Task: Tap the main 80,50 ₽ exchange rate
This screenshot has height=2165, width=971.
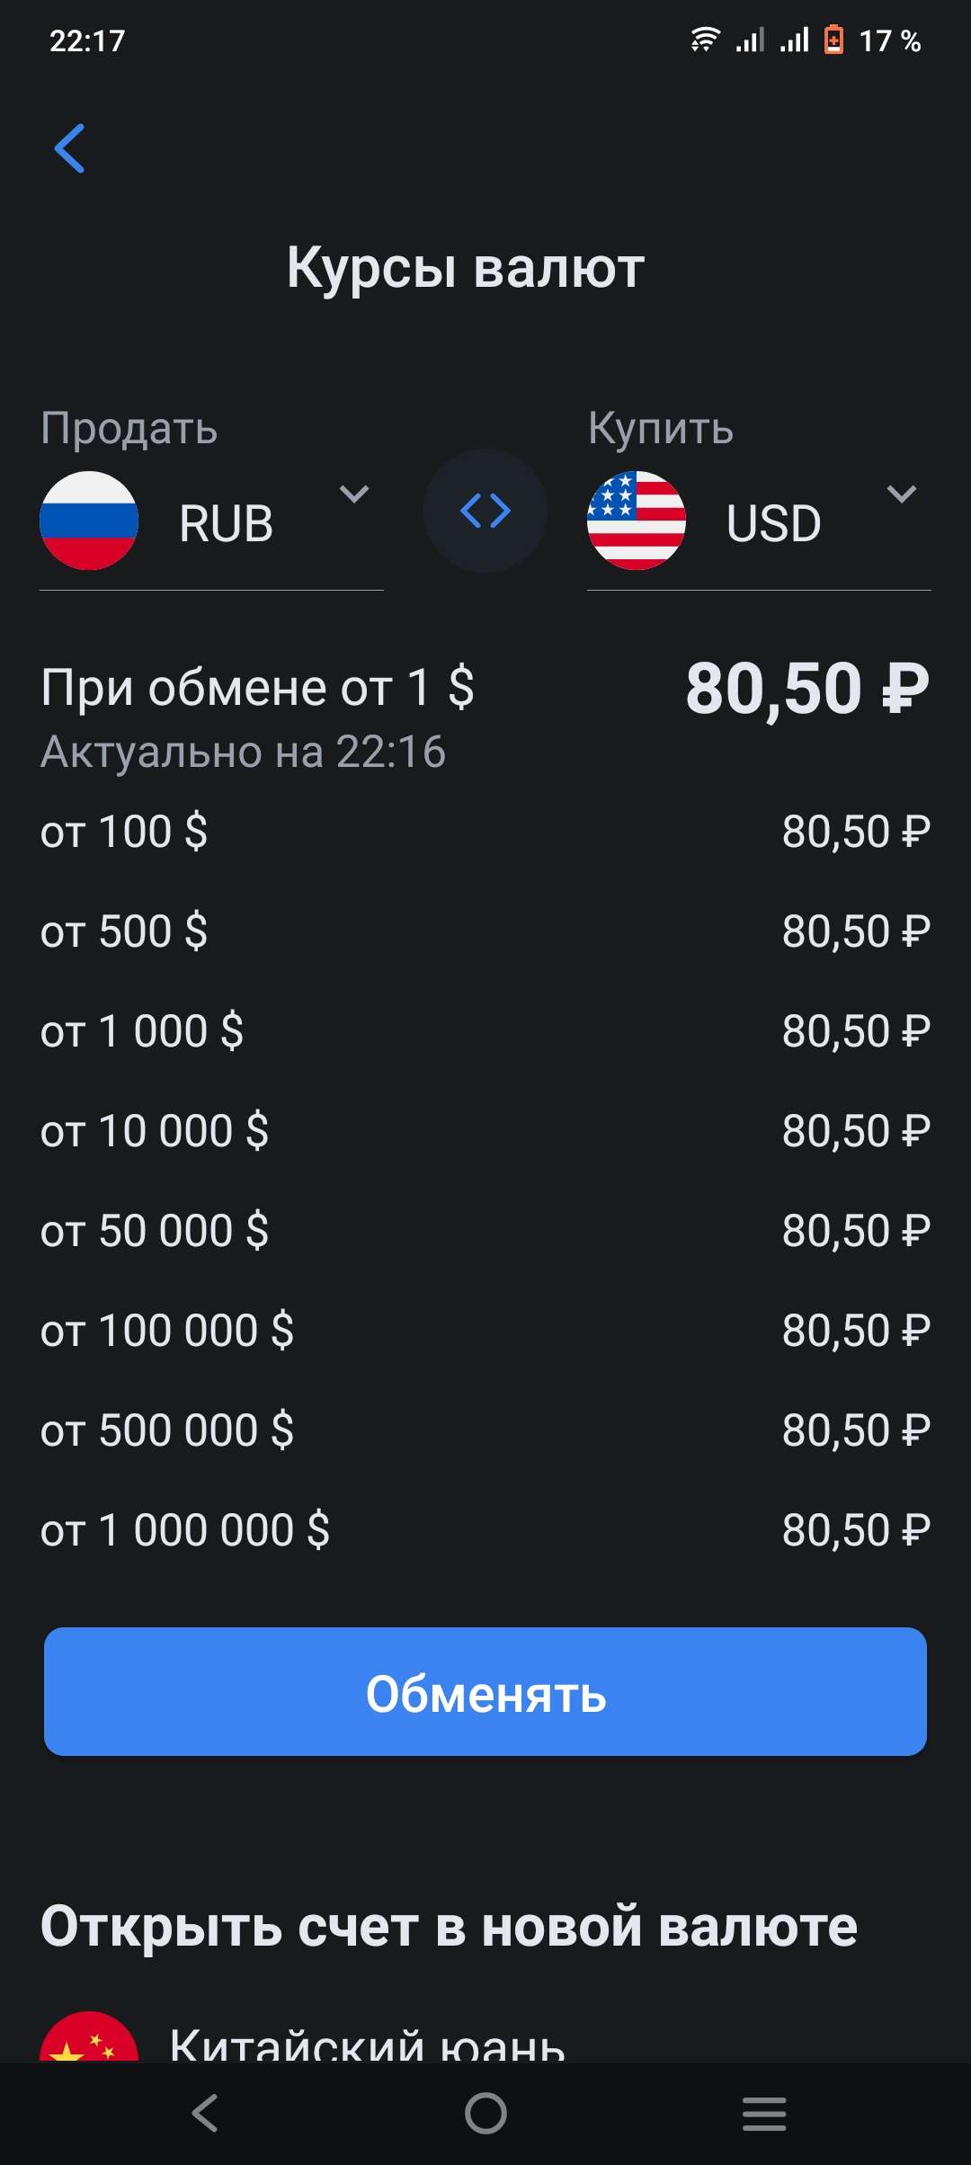Action: click(806, 690)
